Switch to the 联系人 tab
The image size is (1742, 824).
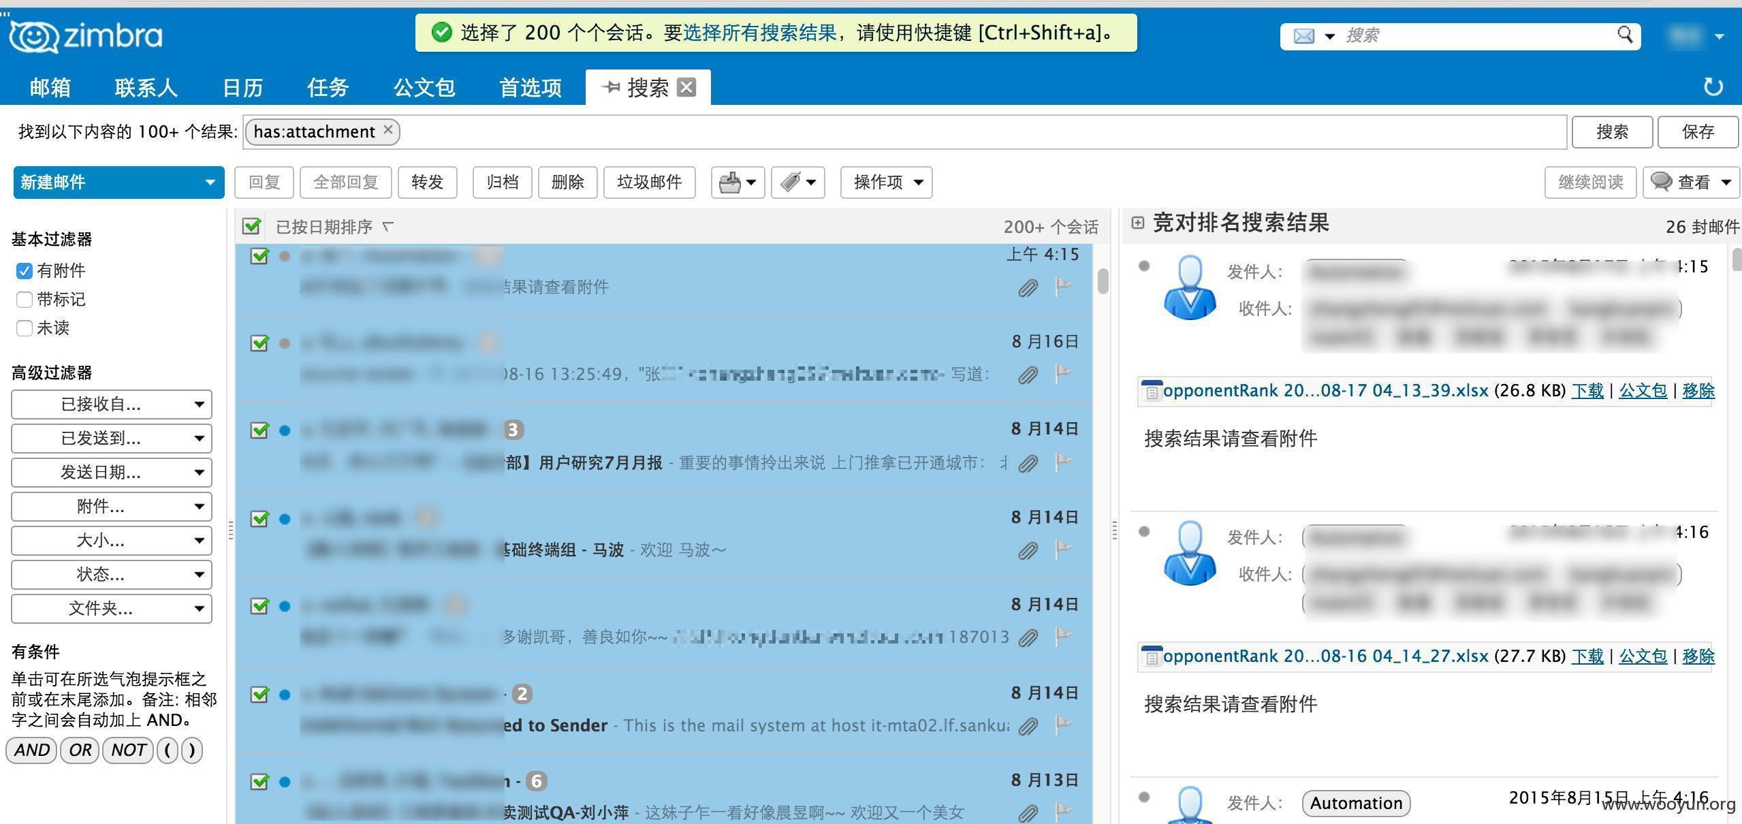click(146, 87)
